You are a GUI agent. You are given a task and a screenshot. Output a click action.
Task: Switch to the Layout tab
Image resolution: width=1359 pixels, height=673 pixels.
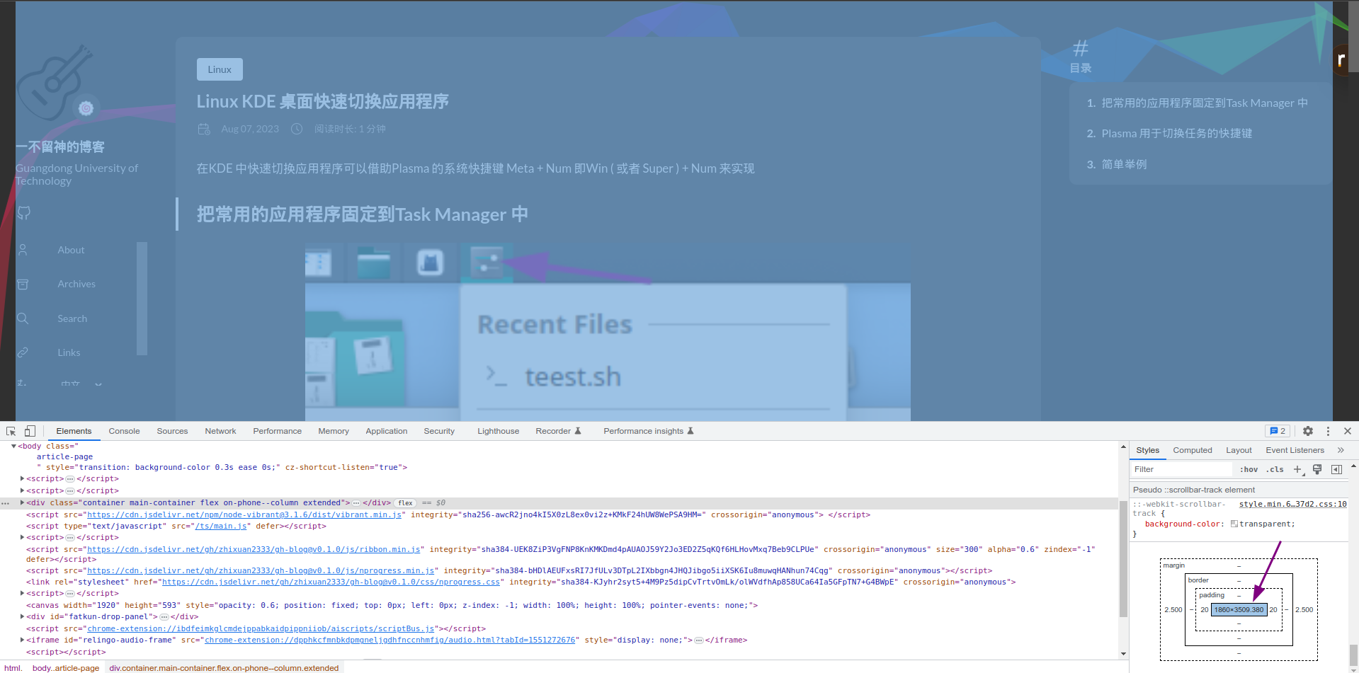point(1239,450)
